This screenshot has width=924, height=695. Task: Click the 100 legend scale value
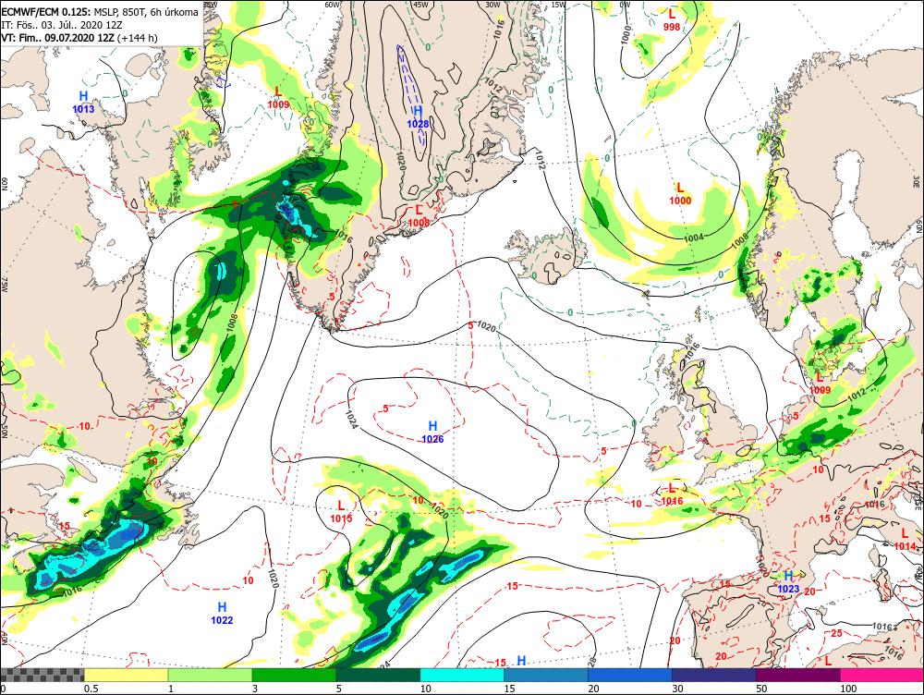(848, 689)
